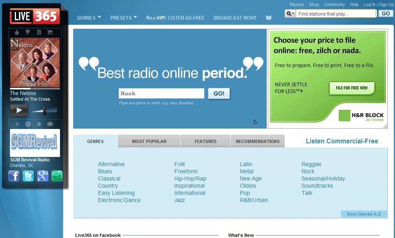Click the GO button next to search

(x=386, y=14)
